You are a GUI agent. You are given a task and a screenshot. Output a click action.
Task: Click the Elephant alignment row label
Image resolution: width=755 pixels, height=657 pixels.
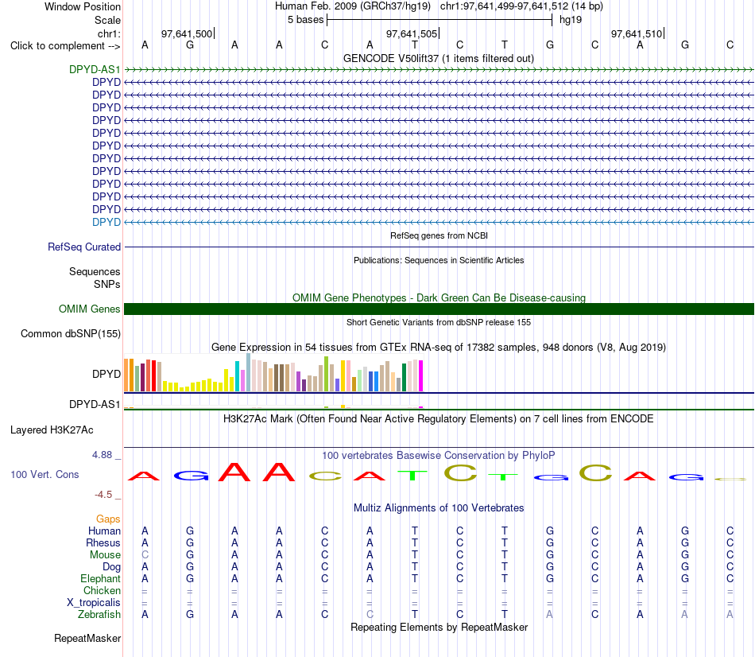[x=101, y=578]
